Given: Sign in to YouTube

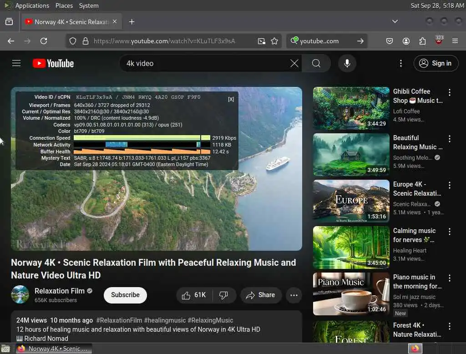Looking at the screenshot, I should point(436,63).
